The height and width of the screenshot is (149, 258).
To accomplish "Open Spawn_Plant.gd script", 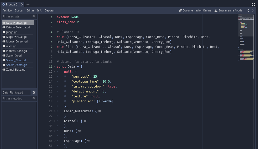I will click(18, 60).
